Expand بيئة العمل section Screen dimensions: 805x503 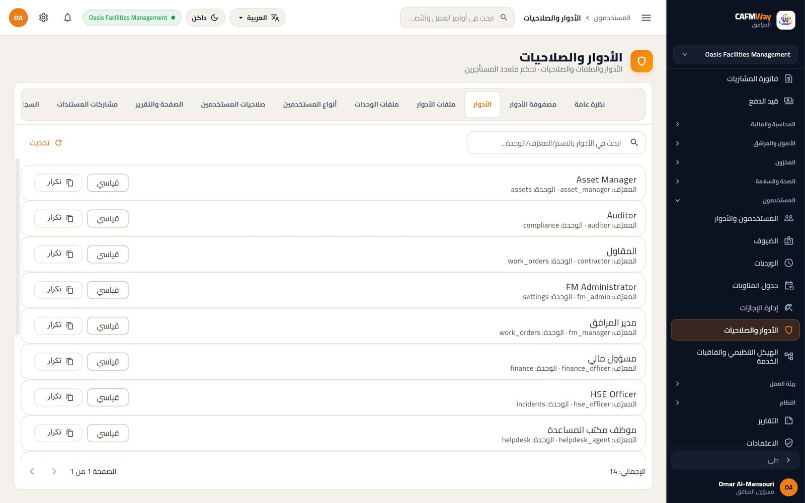[x=735, y=384]
